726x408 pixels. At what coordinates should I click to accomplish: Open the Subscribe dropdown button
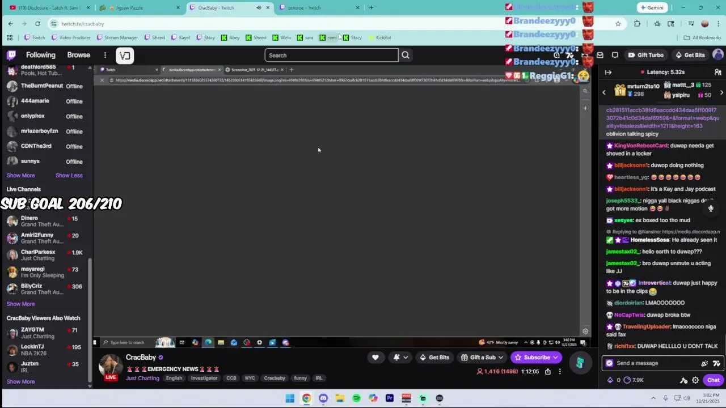(x=537, y=358)
